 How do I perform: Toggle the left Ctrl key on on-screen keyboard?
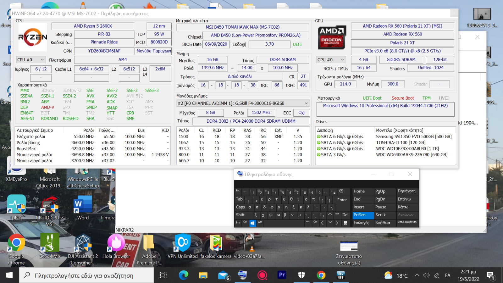(x=245, y=223)
